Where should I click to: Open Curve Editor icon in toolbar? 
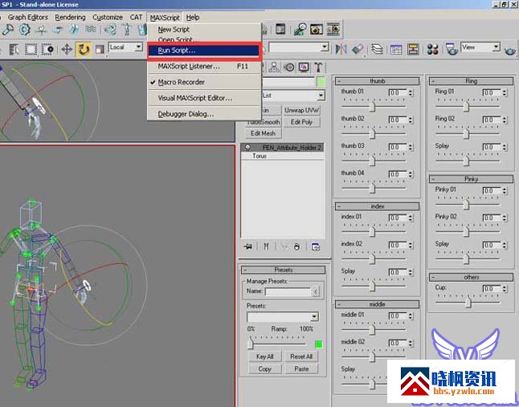[x=395, y=50]
